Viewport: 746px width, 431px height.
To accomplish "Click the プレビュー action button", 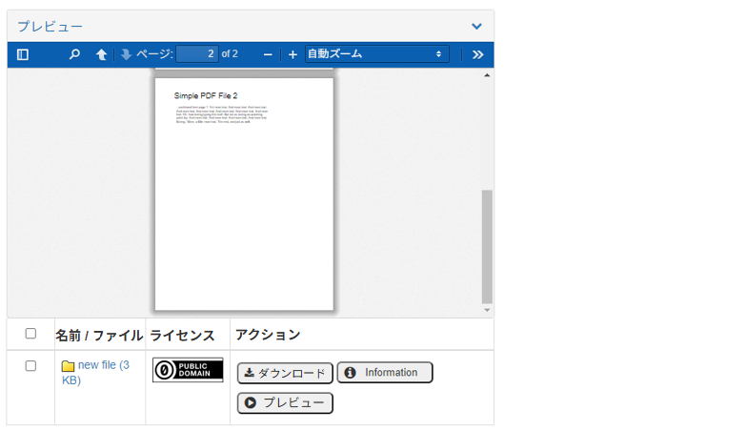I will (285, 403).
